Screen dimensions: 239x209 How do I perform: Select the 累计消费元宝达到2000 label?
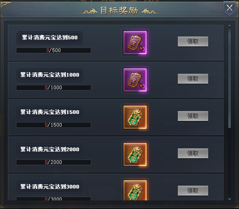coord(50,149)
